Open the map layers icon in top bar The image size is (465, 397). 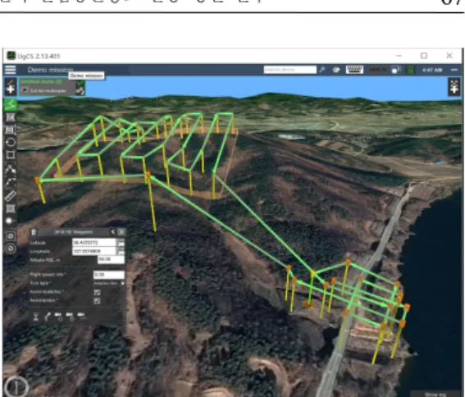tap(336, 70)
